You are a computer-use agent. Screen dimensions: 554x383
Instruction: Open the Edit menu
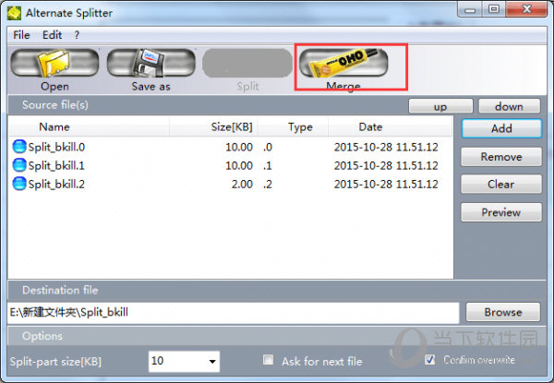(x=52, y=35)
